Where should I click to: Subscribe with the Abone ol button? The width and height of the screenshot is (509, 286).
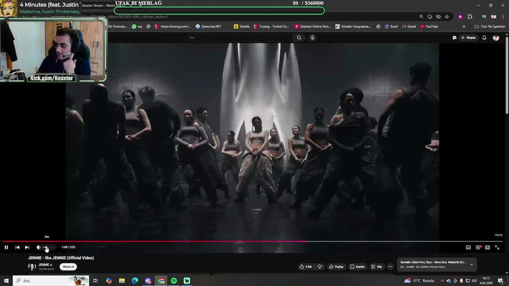[x=68, y=267]
